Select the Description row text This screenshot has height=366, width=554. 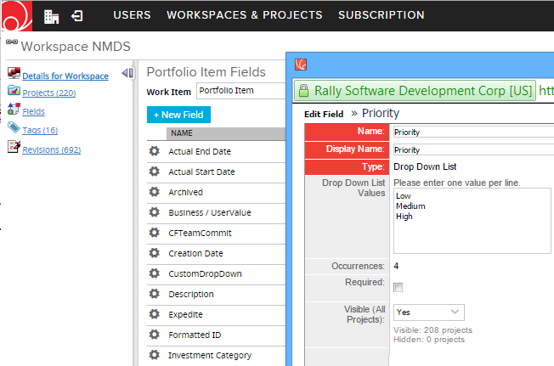[191, 294]
